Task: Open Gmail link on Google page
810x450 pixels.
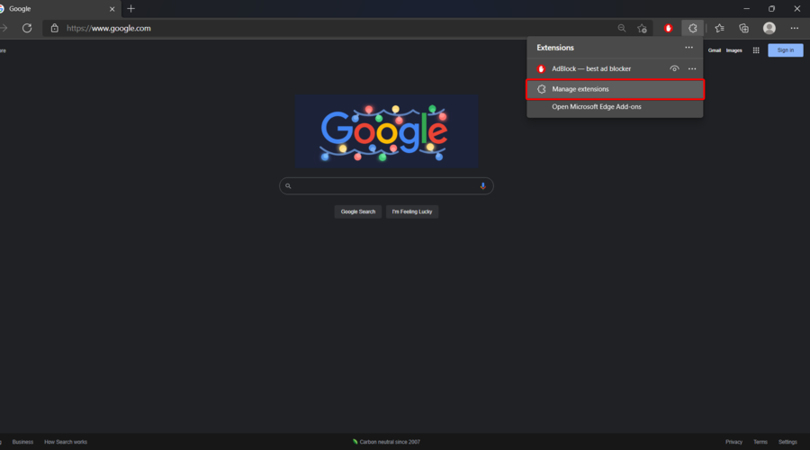Action: (x=715, y=50)
